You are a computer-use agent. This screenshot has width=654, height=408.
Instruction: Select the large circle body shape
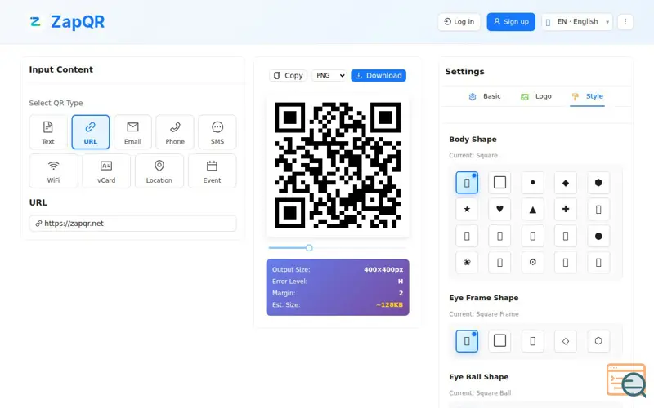tap(598, 236)
